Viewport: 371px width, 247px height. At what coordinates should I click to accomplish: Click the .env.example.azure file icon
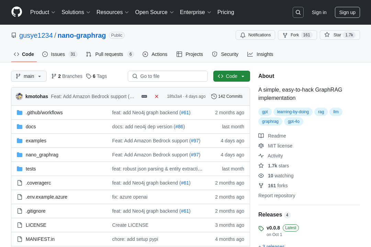click(20, 197)
